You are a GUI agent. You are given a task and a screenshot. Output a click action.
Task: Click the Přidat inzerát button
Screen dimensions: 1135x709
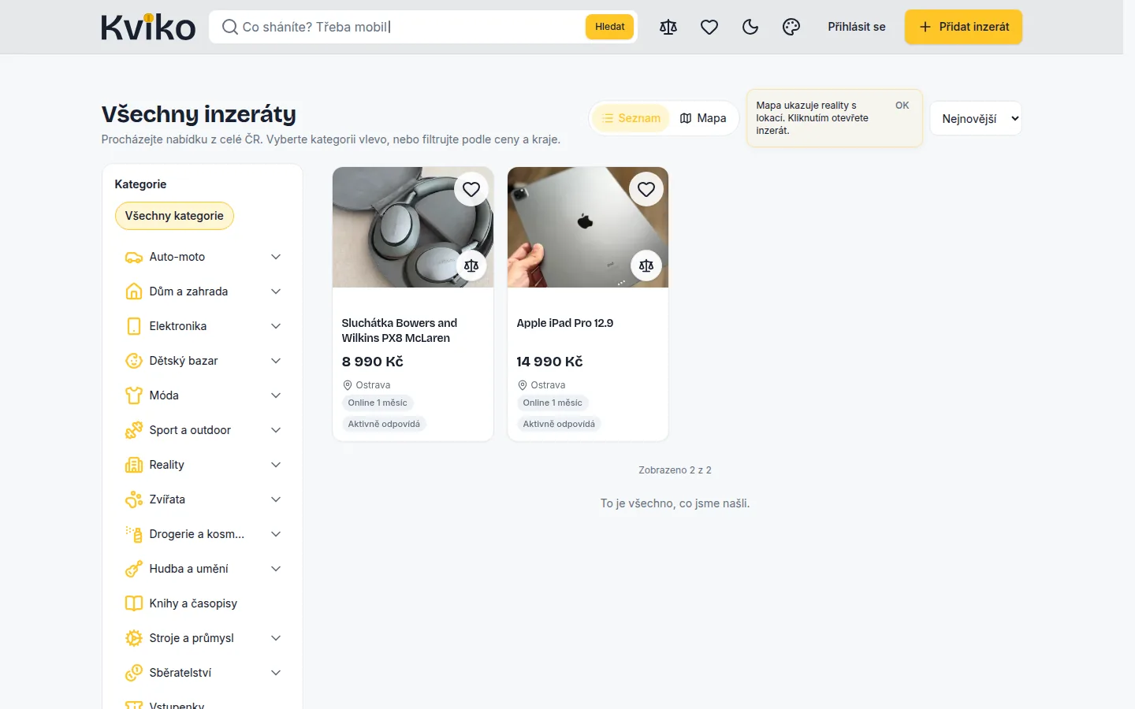[963, 27]
